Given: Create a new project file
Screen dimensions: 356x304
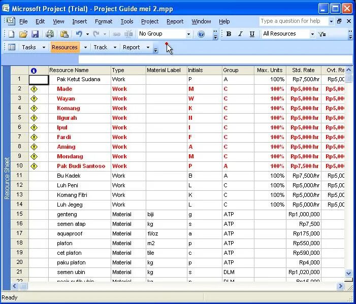Looking at the screenshot, I should click(11, 34).
